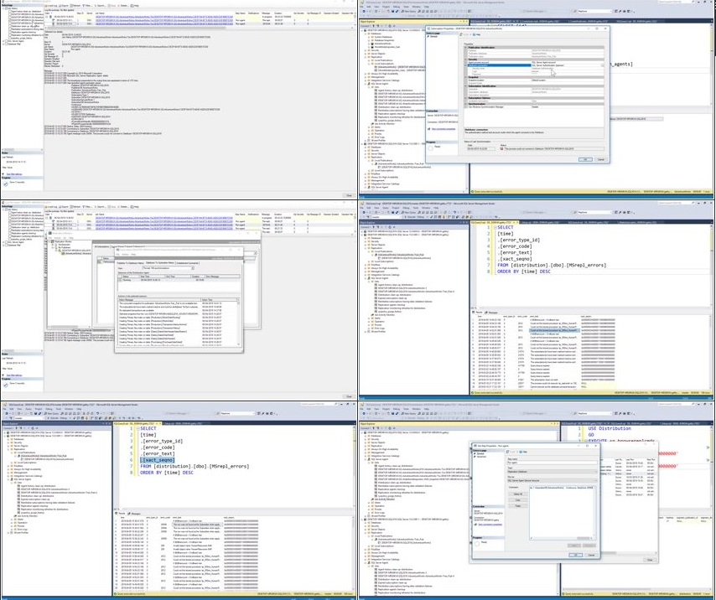
Task: Click the ellipsis button on the Distributor connection row
Action: [602, 65]
